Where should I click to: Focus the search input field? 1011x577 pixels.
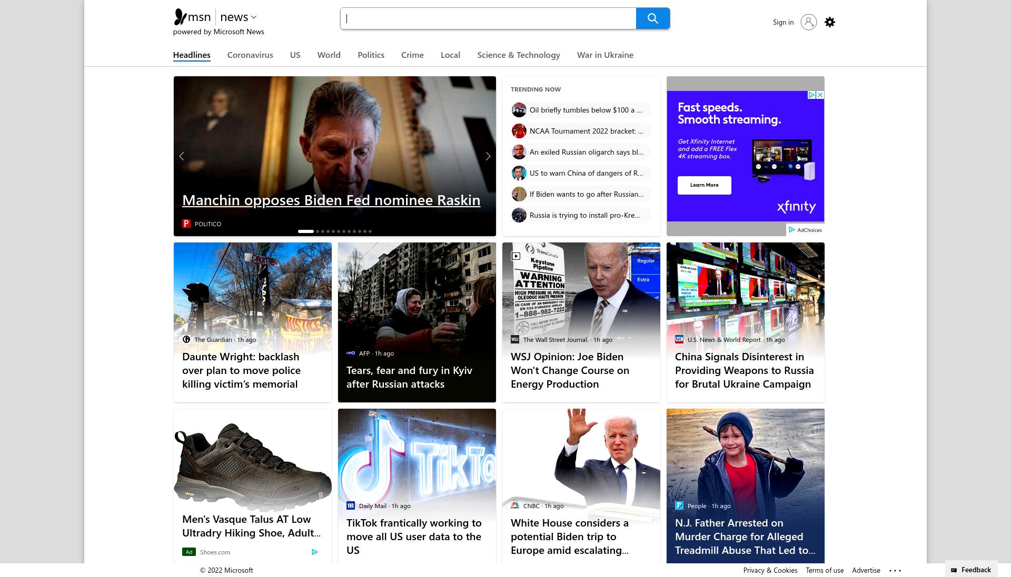(x=488, y=18)
